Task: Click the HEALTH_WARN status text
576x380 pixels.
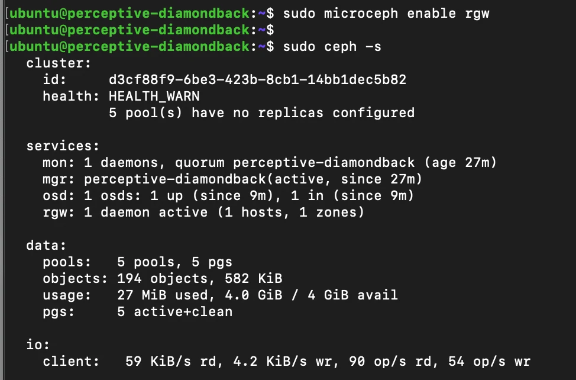Action: tap(154, 96)
